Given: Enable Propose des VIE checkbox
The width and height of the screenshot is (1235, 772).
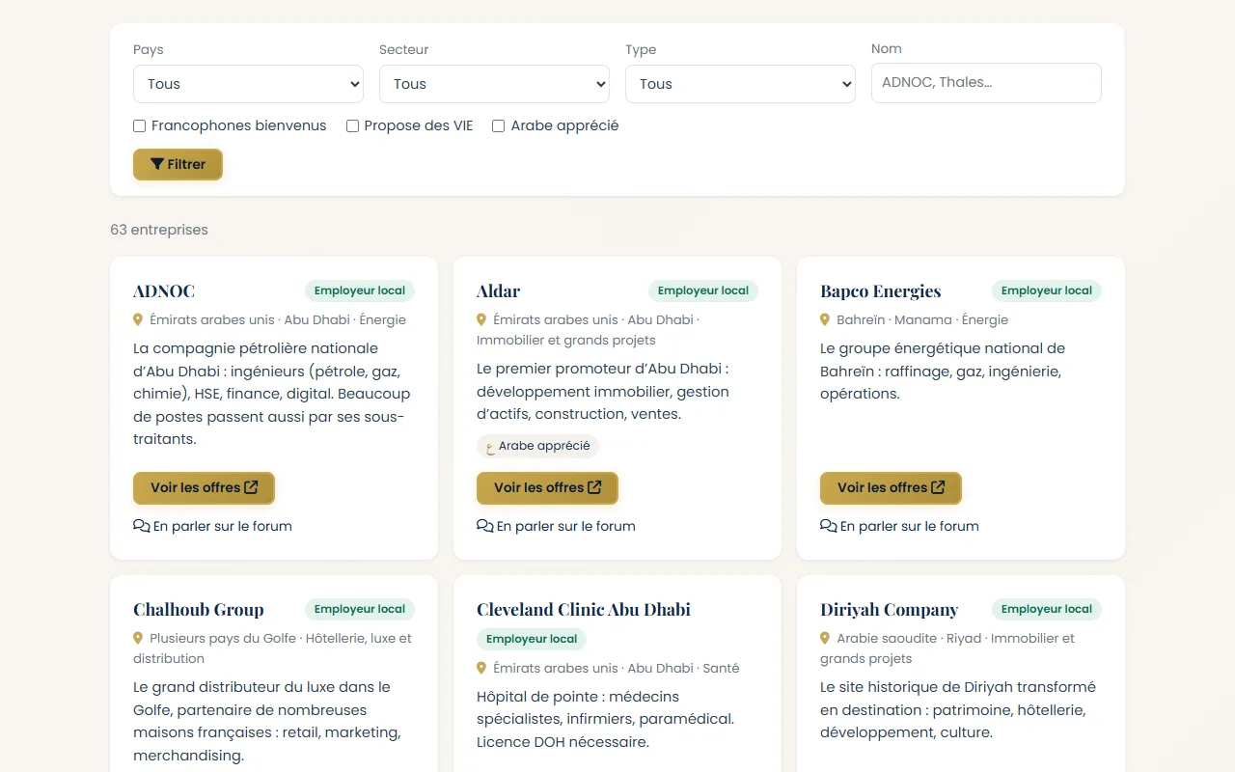Looking at the screenshot, I should click(x=353, y=126).
